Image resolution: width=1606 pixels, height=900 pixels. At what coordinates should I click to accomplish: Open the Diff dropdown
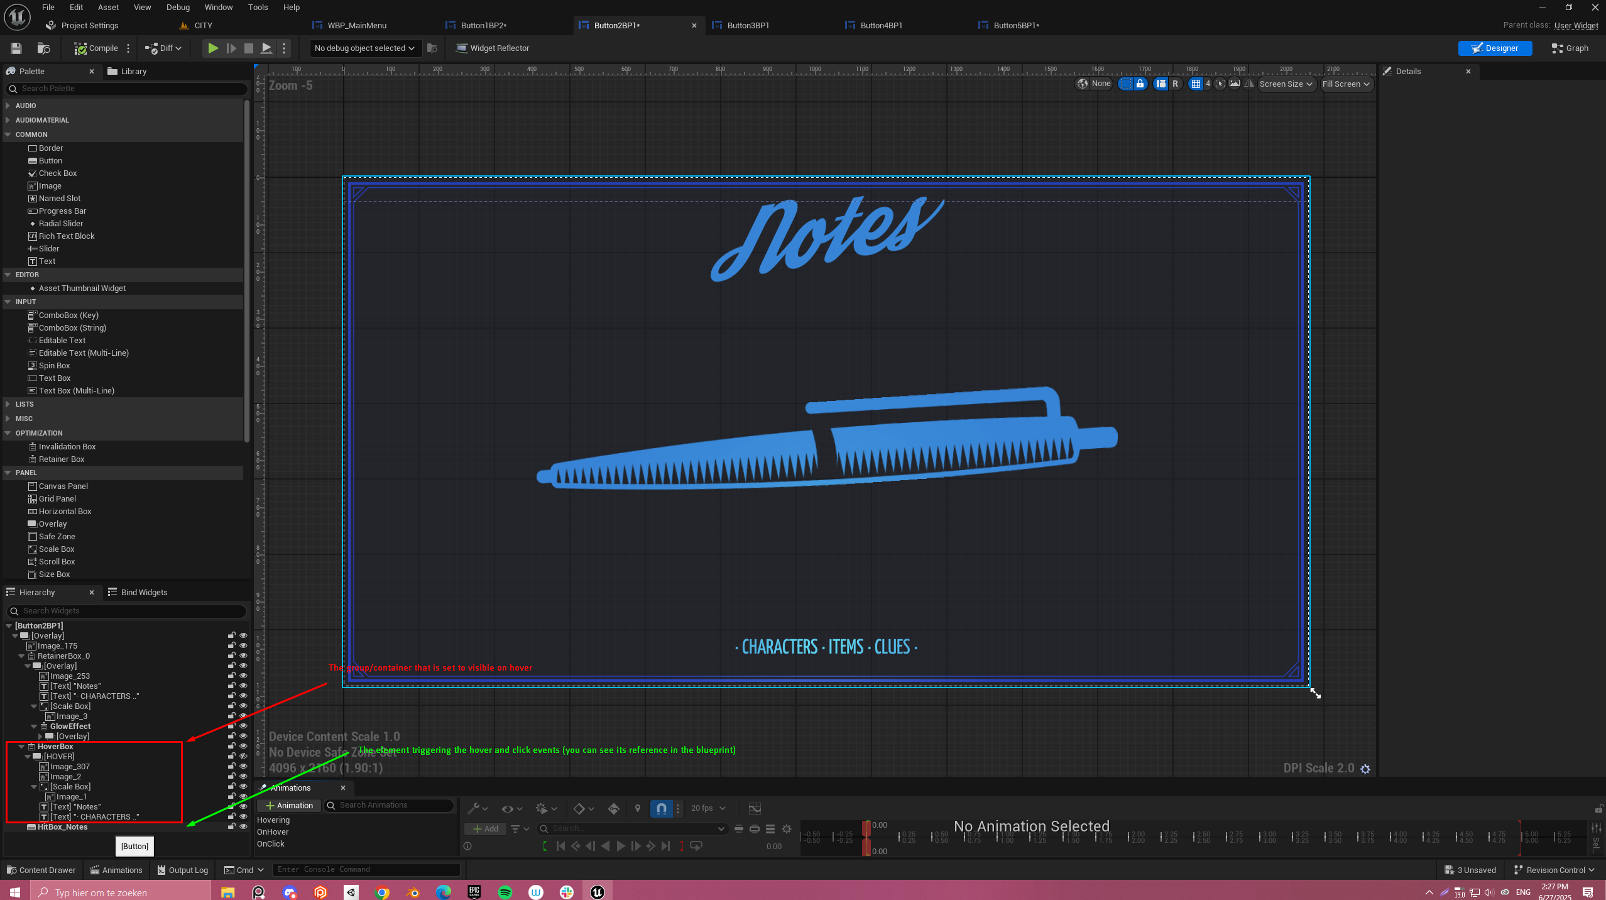click(x=163, y=48)
